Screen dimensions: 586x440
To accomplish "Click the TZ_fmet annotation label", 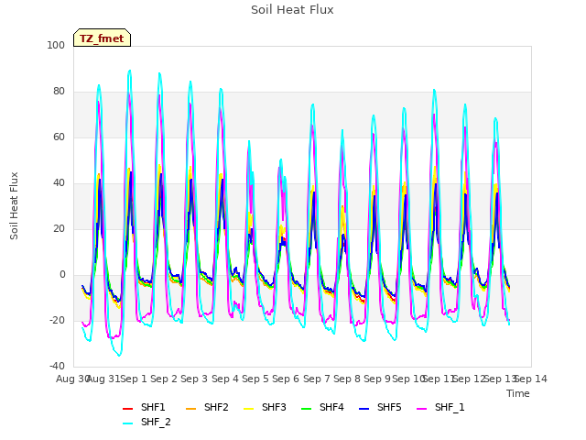I will (x=102, y=38).
